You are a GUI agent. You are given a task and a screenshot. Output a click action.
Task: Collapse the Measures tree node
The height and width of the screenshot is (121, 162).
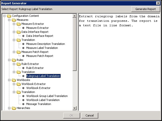coord(9,20)
